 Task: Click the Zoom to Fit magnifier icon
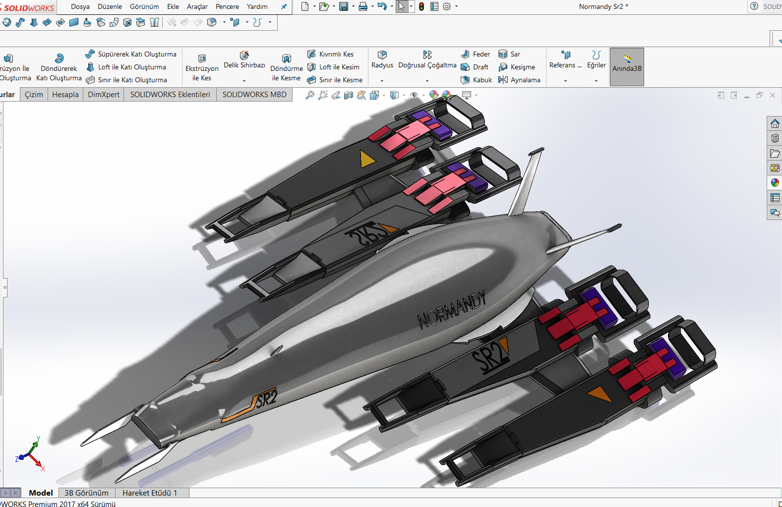[x=310, y=95]
